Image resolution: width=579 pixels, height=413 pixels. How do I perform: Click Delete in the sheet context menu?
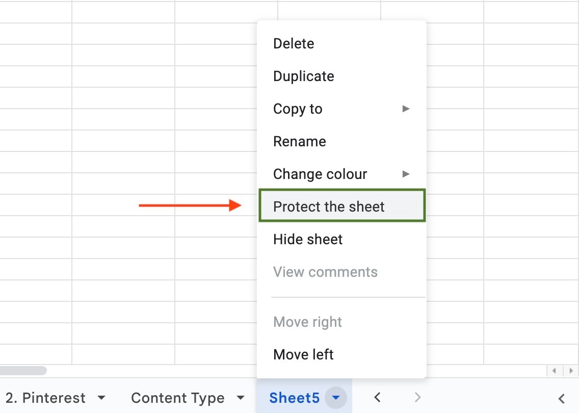pos(294,44)
